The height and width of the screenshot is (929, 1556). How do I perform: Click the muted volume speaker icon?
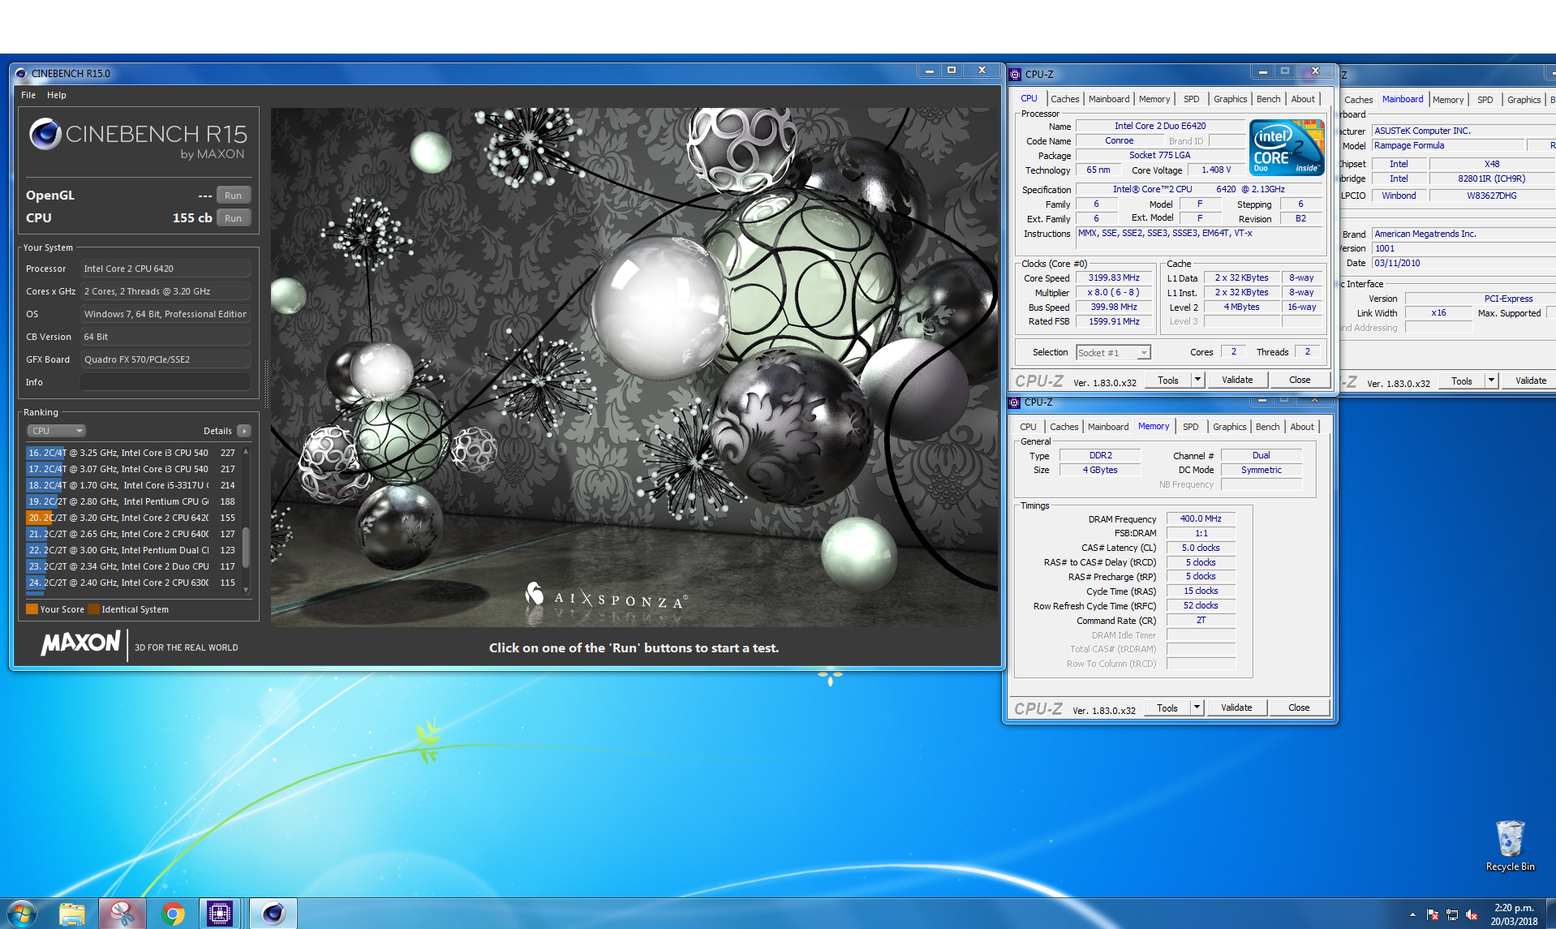tap(1472, 914)
